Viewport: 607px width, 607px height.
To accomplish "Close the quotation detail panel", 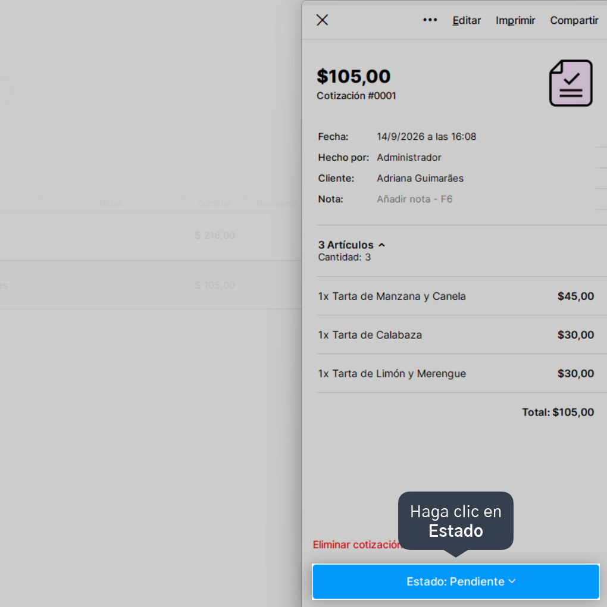I will 322,20.
